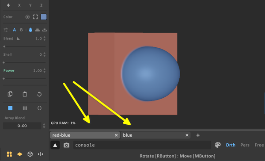The width and height of the screenshot is (265, 161).
Task: Select the grid array pattern icon
Action: (25, 108)
